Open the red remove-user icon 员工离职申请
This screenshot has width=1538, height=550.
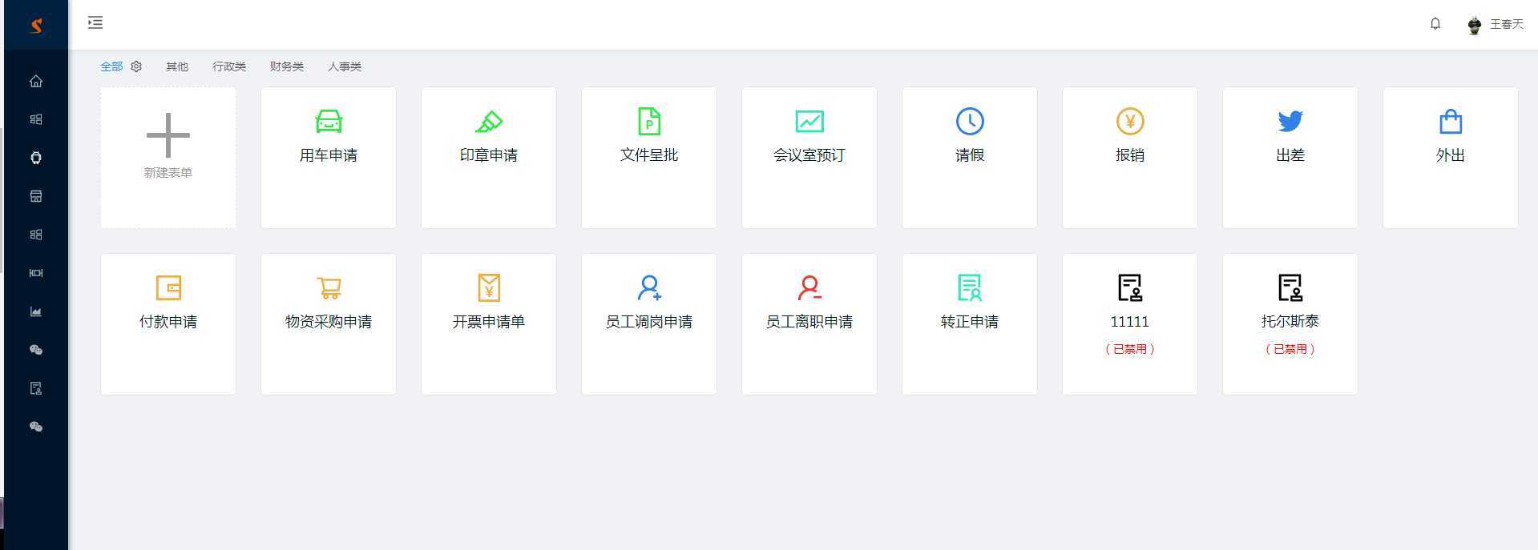[x=809, y=288]
